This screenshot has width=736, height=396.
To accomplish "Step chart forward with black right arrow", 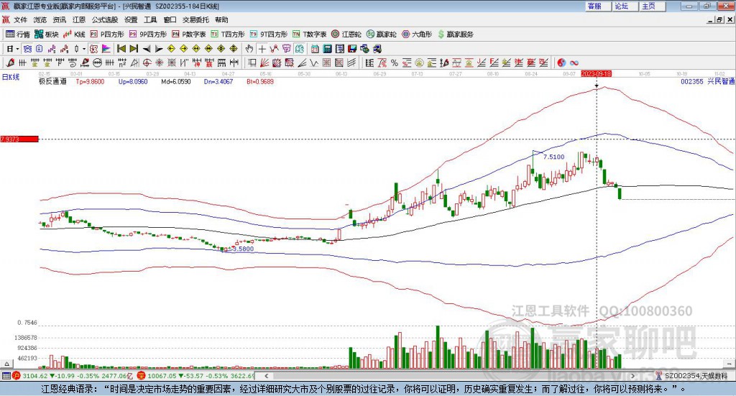I will pos(159,49).
